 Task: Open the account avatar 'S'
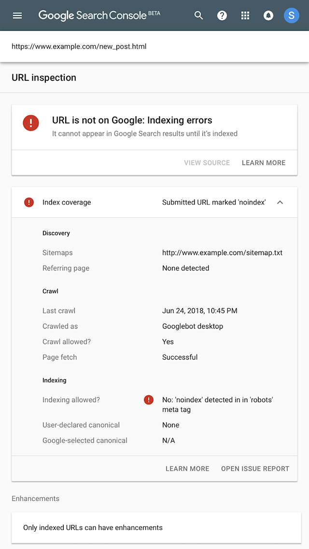[291, 15]
